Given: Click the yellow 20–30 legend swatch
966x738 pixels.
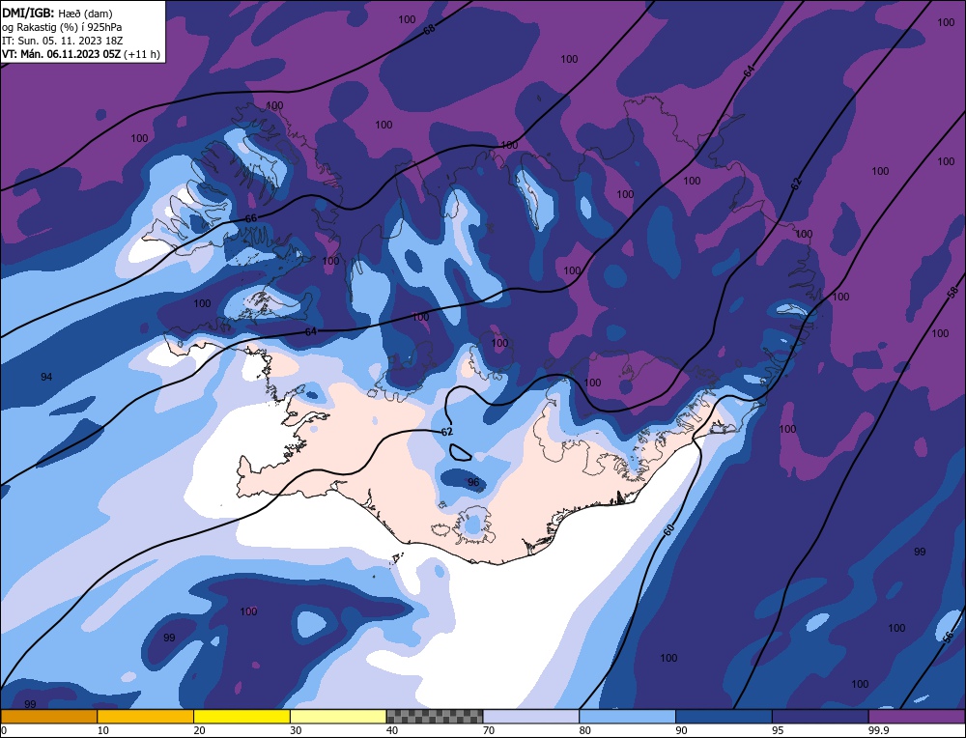Looking at the screenshot, I should coord(241,716).
